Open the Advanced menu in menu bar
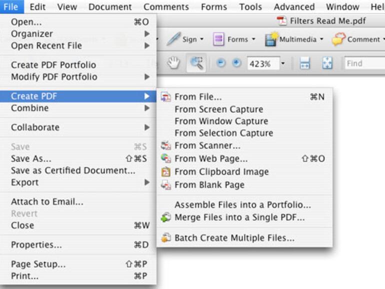Image resolution: width=385 pixels, height=289 pixels. coord(294,7)
